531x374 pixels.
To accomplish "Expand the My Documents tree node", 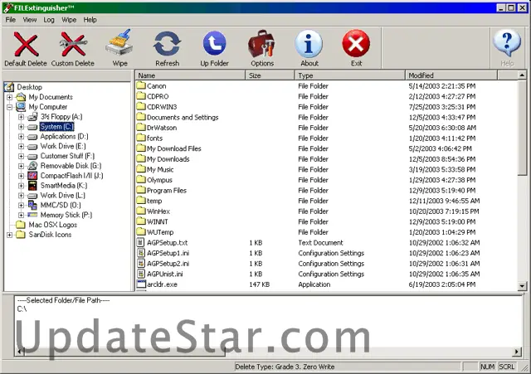I will pos(10,97).
